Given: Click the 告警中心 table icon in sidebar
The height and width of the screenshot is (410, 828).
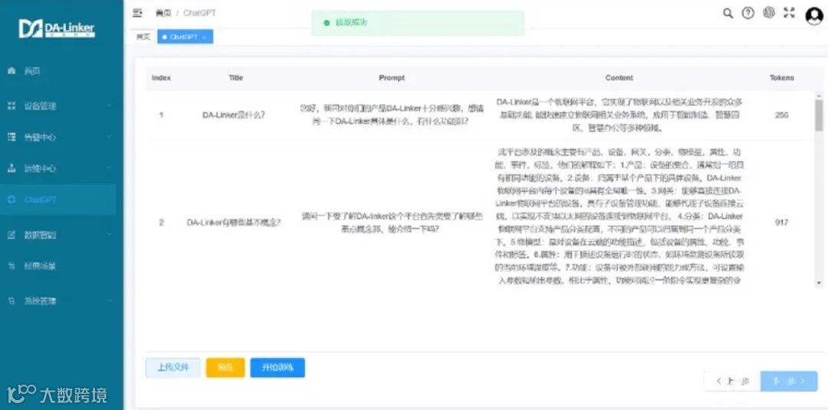Looking at the screenshot, I should pos(11,137).
